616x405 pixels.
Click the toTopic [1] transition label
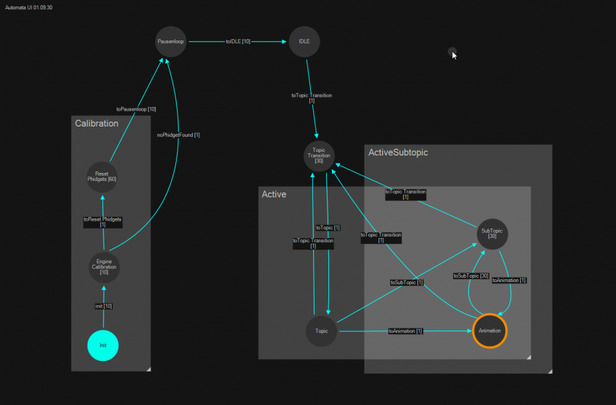pyautogui.click(x=328, y=228)
